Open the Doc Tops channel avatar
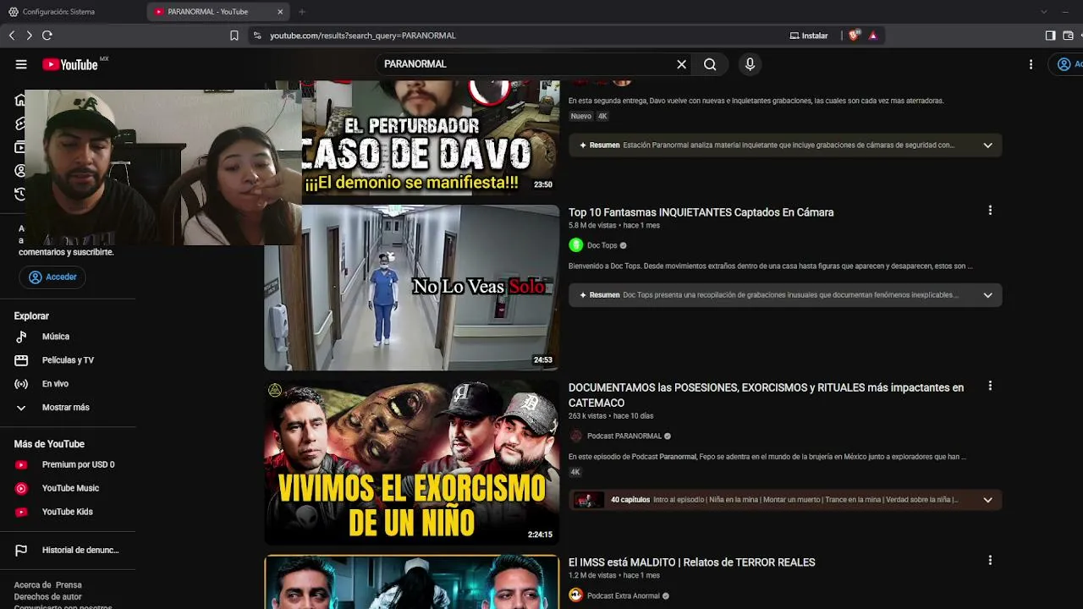Screen dimensions: 1083x609 point(576,245)
